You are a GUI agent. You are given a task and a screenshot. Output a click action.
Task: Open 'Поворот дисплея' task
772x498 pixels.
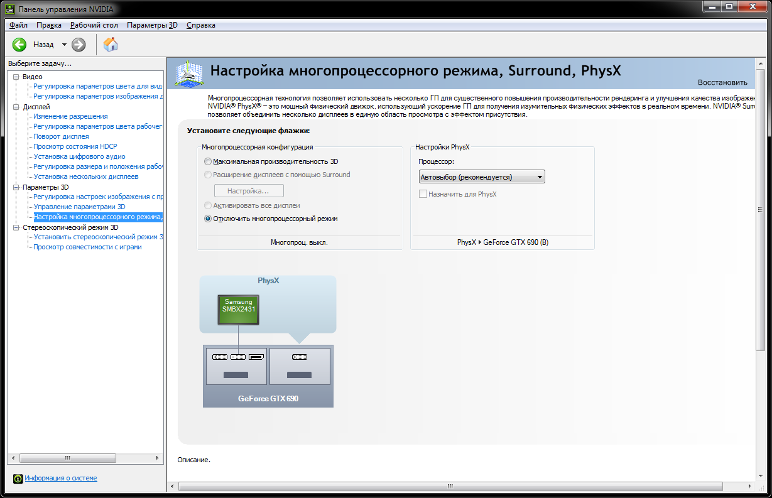pyautogui.click(x=61, y=136)
